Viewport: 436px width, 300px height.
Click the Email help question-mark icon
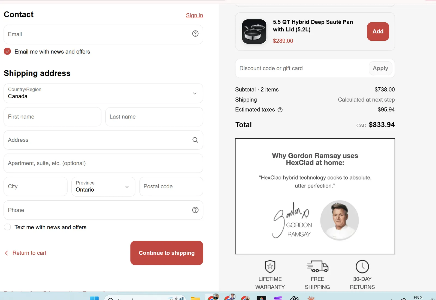click(195, 34)
